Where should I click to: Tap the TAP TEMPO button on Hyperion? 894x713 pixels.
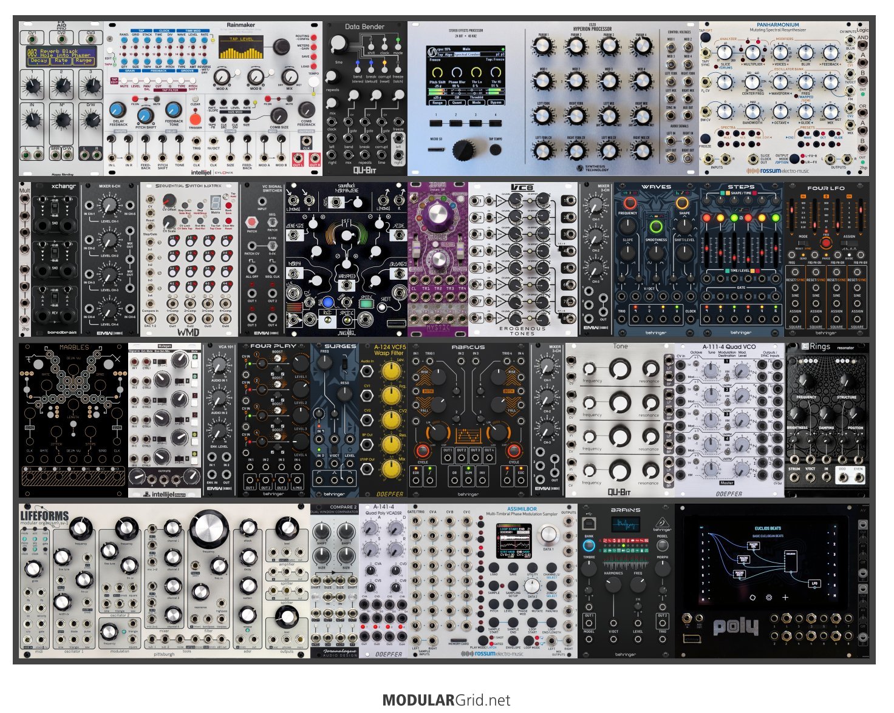click(x=496, y=149)
